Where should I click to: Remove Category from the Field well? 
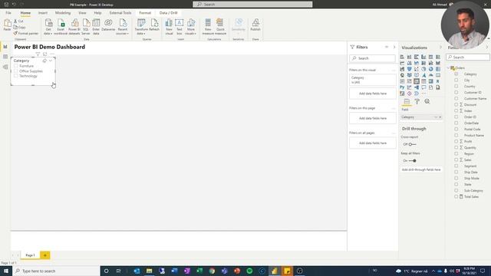coord(440,117)
